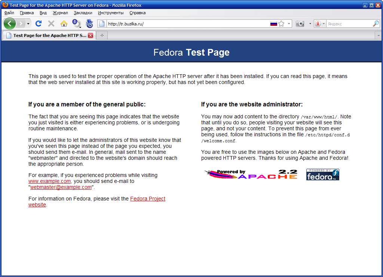The image size is (383, 277).
Task: Click the Яндекс search input field
Action: point(349,24)
